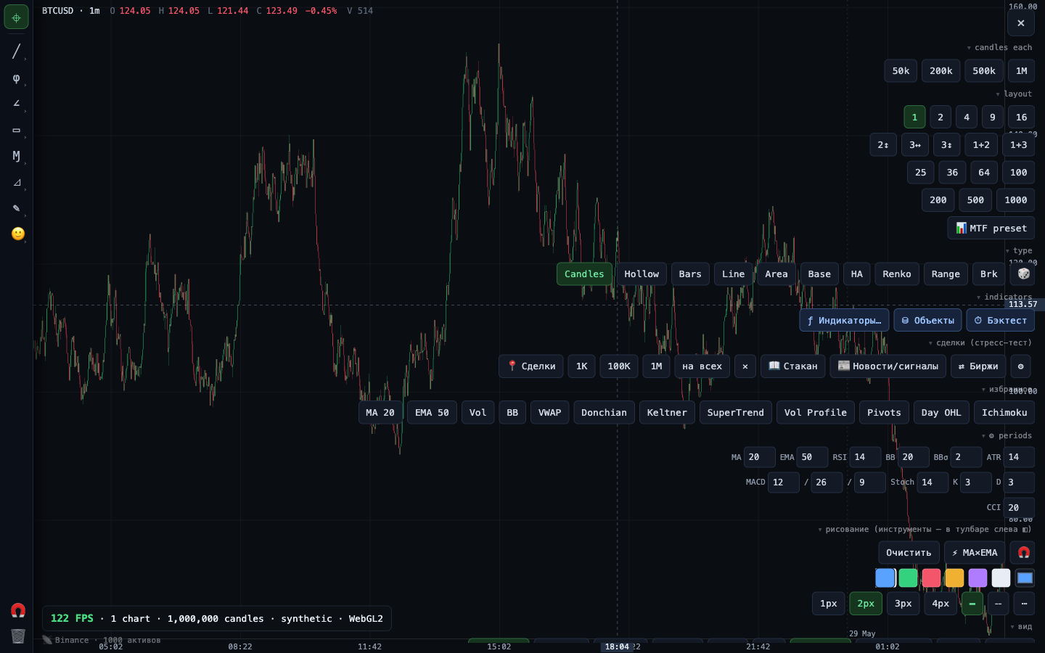Open the emoji sticker tool
The width and height of the screenshot is (1045, 653).
18,234
